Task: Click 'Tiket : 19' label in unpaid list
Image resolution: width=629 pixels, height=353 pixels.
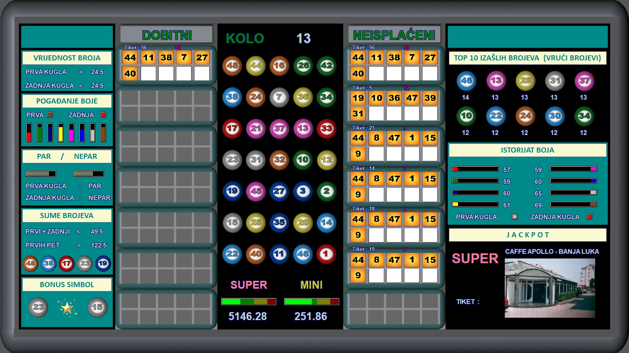Action: tap(363, 249)
